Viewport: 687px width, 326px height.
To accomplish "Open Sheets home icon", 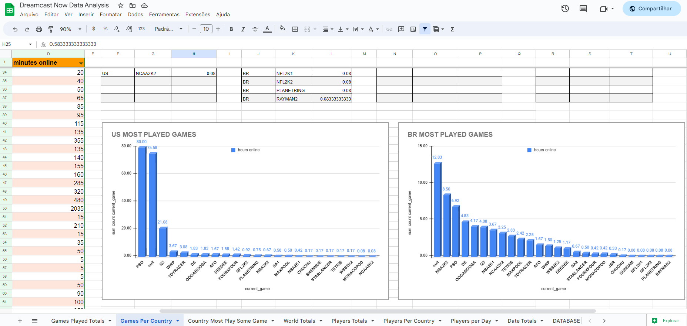I will pyautogui.click(x=10, y=10).
